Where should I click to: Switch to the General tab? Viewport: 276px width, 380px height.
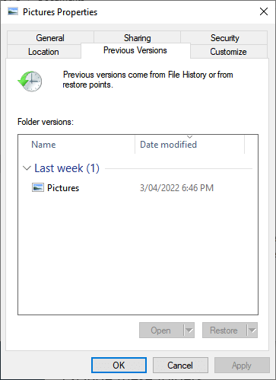click(x=50, y=38)
